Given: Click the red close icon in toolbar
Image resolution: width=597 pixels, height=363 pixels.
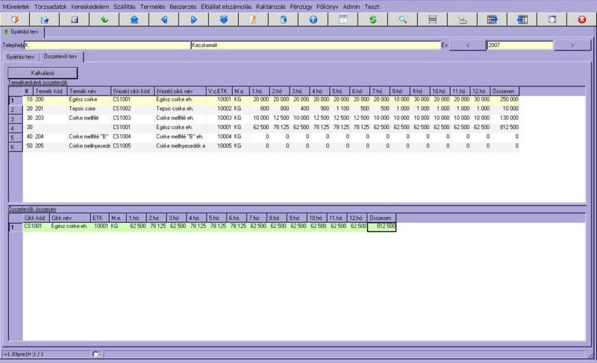Looking at the screenshot, I should coord(581,19).
